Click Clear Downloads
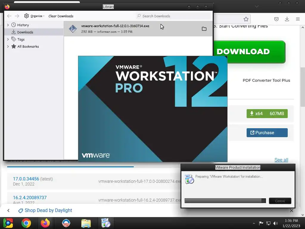 point(61,16)
